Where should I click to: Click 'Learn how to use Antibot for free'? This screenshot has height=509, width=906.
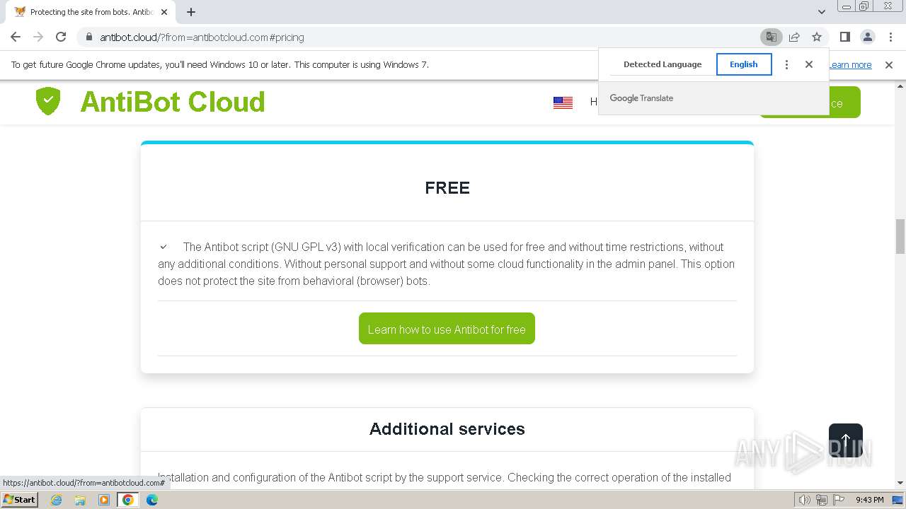447,329
